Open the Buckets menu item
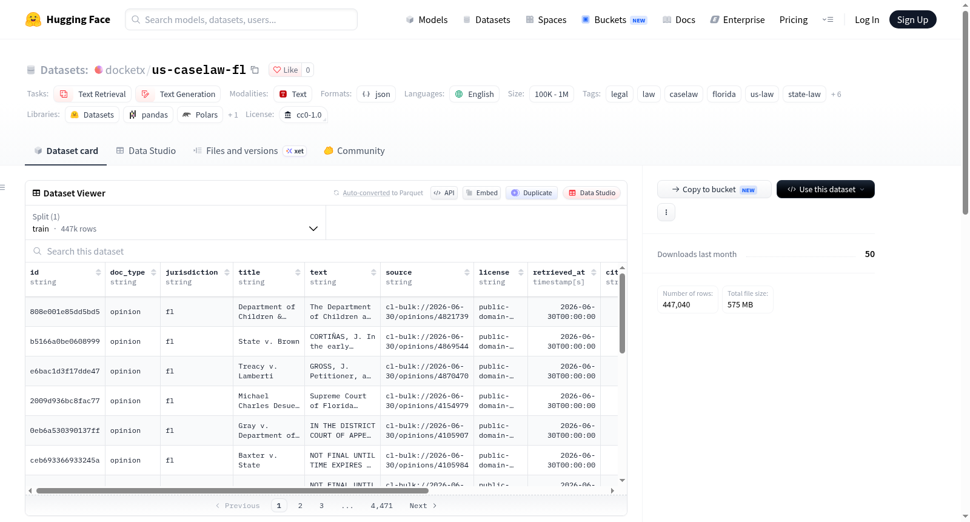Viewport: 970px width, 522px height. 614,19
